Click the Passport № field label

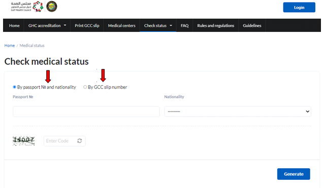point(23,97)
